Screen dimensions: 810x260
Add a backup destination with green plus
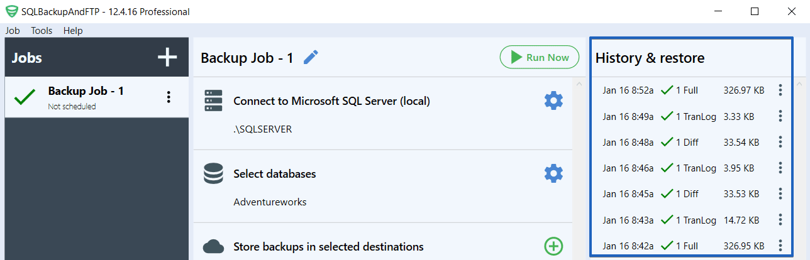click(x=553, y=246)
